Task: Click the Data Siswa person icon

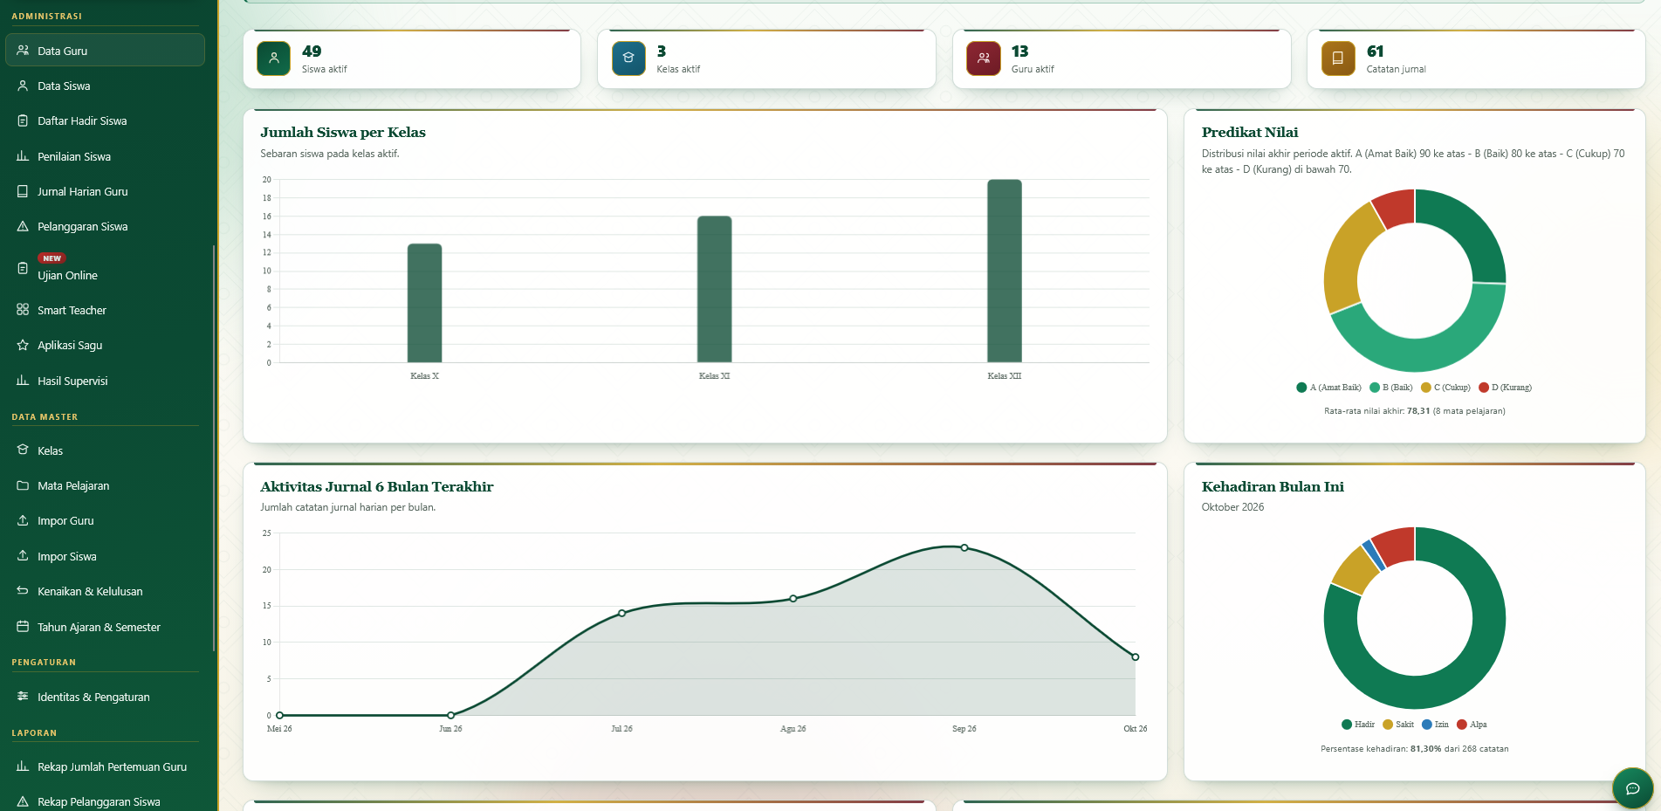Action: pos(23,86)
